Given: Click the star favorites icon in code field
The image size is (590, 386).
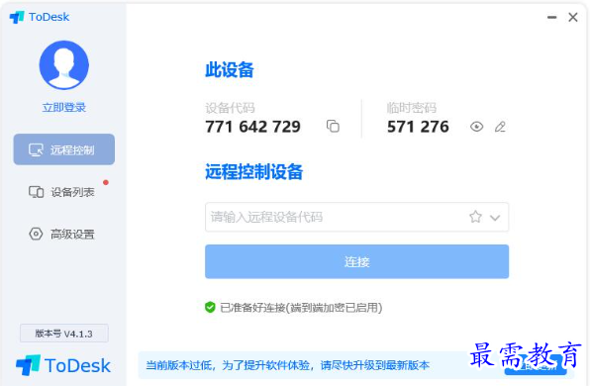Looking at the screenshot, I should click(475, 217).
